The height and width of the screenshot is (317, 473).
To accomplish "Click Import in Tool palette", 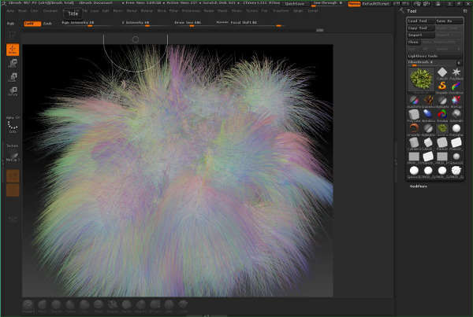I will [421, 35].
